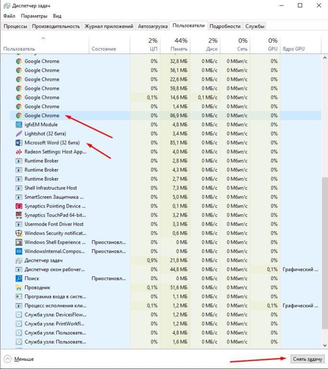Click the Проводник folder icon
Viewport: 328px width, 369px height.
(19, 288)
